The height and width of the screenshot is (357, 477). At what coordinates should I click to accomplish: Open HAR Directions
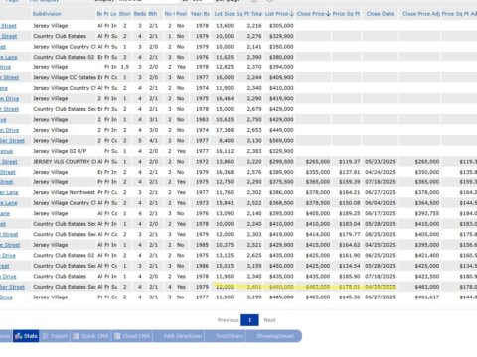pos(182,336)
